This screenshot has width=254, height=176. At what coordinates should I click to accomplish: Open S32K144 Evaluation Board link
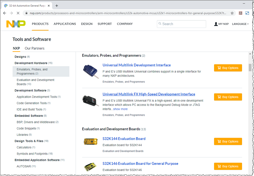click(124, 139)
